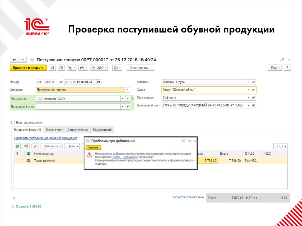Add a new row with green plus icon
This screenshot has height=226, width=302.
[17, 146]
